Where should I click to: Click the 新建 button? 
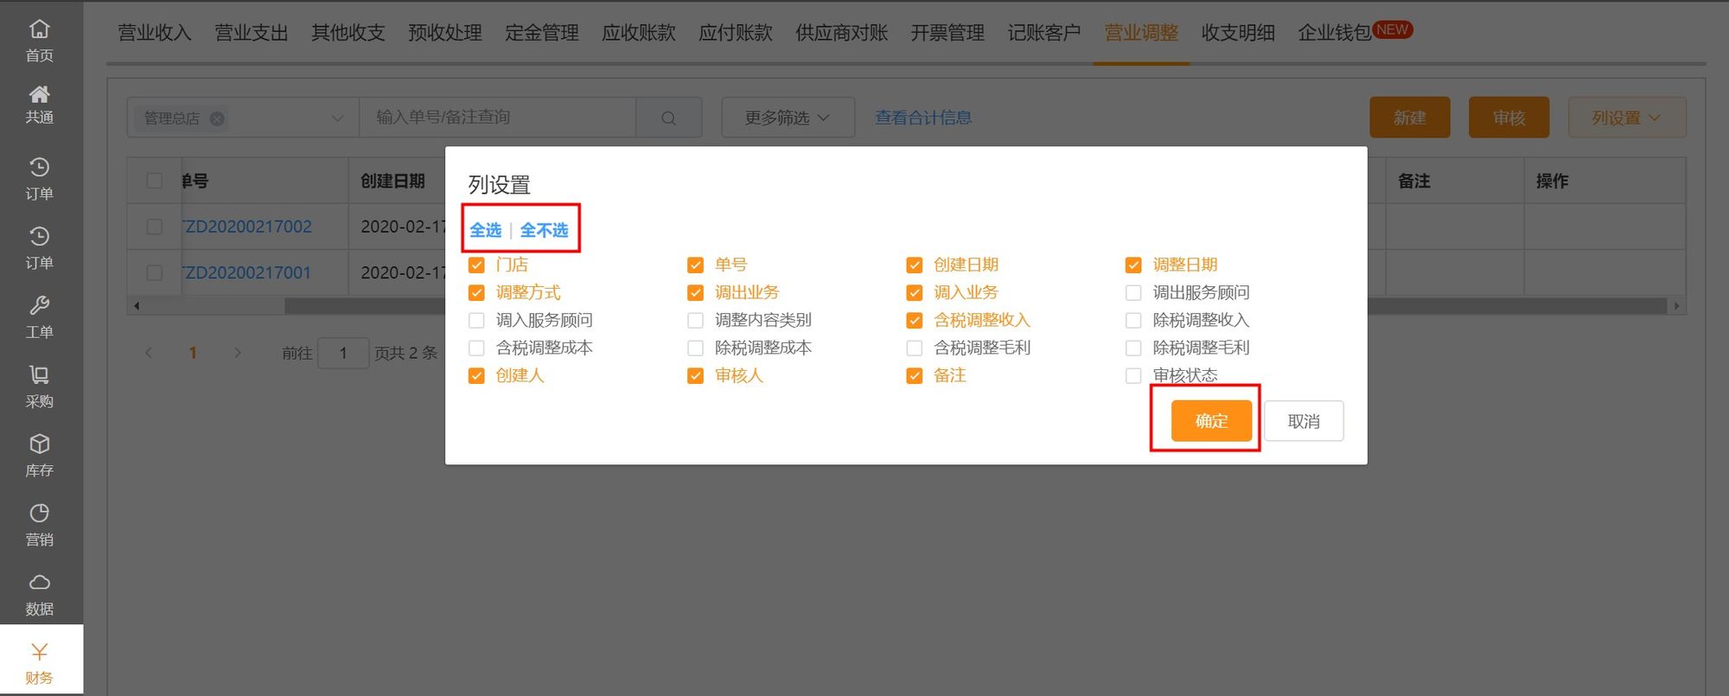coord(1410,118)
